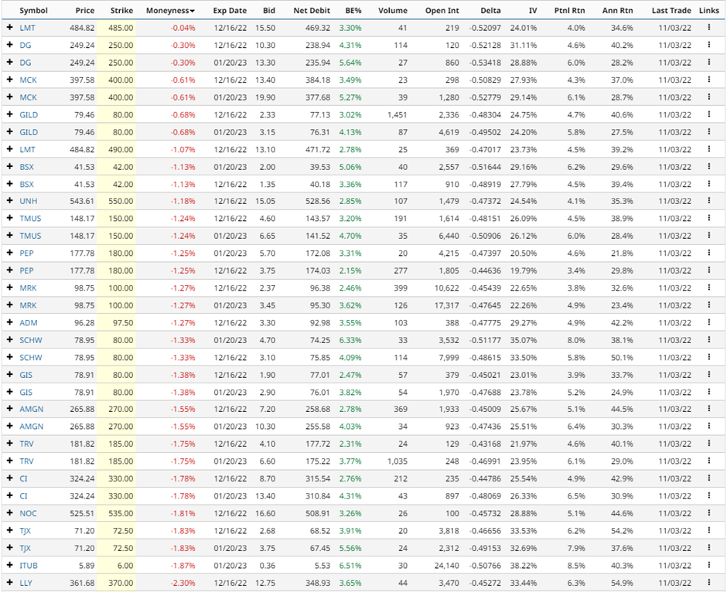Sort table by IV column
727x592 pixels.
coord(533,10)
